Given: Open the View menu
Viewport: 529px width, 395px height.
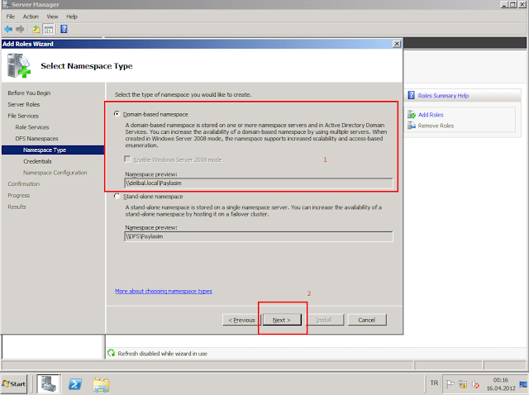Looking at the screenshot, I should pyautogui.click(x=53, y=17).
